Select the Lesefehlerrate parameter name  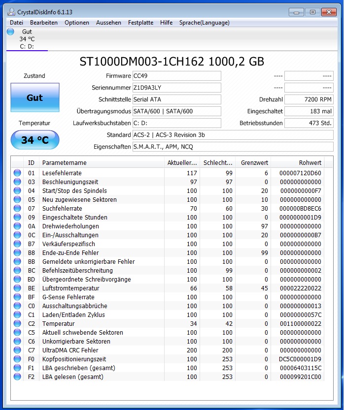pyautogui.click(x=62, y=173)
